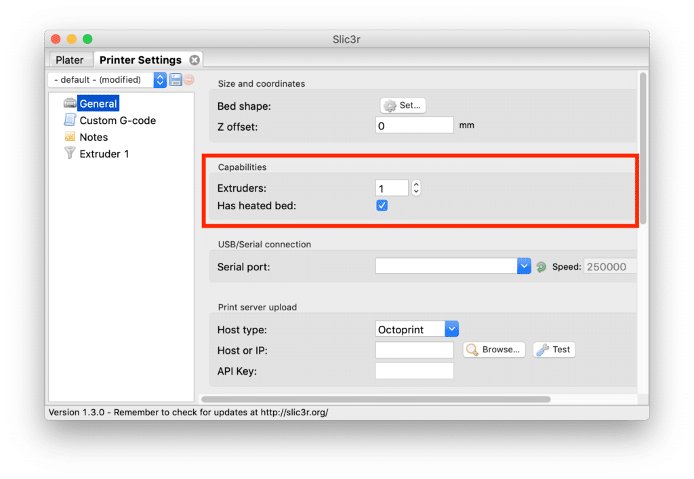Expand the Serial port dropdown

tap(524, 266)
